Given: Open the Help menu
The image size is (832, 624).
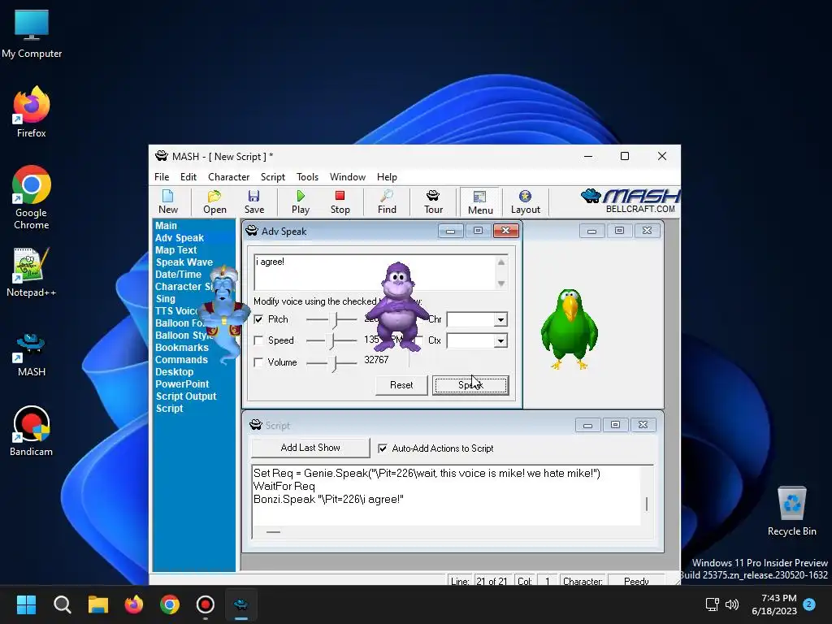Looking at the screenshot, I should 387,176.
